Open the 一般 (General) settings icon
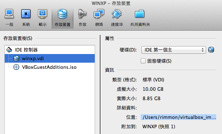Image resolution: width=222 pixels, height=134 pixels. coord(9,14)
